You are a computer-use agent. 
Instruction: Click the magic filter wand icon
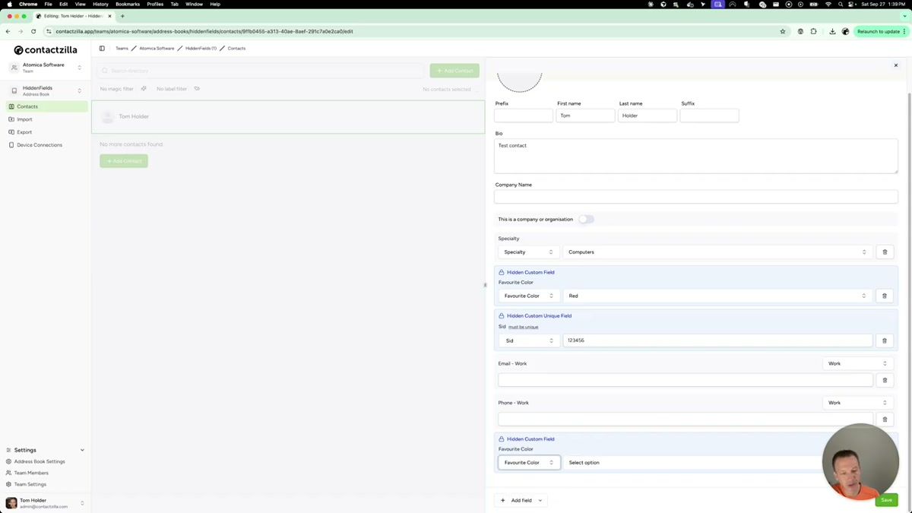click(x=143, y=89)
